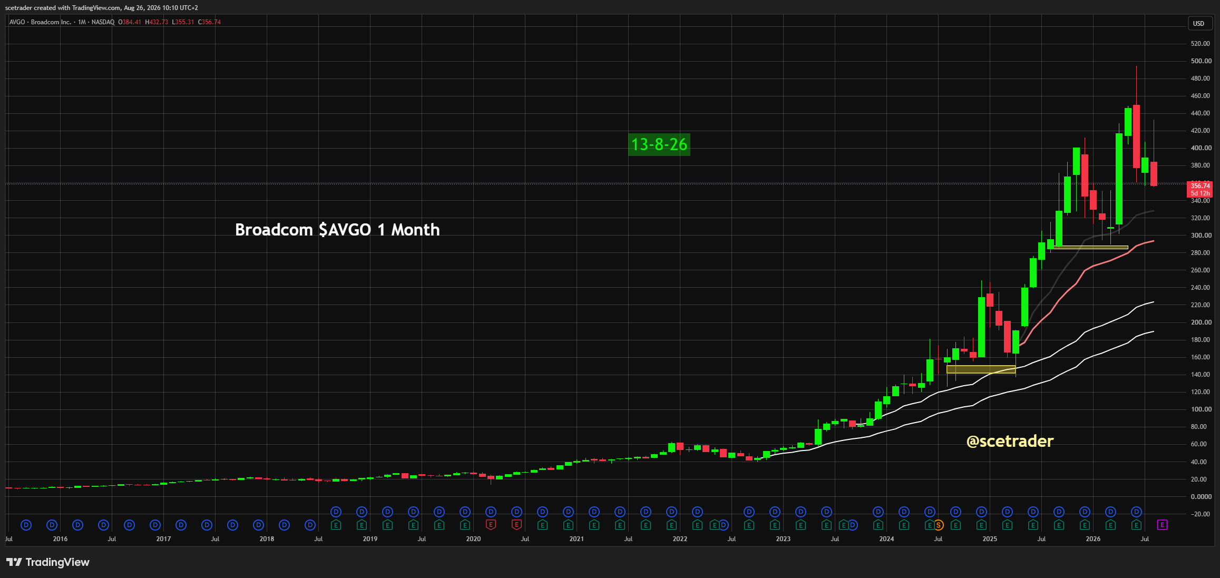
Task: Click the first green earnings E marker
Action: click(x=336, y=525)
